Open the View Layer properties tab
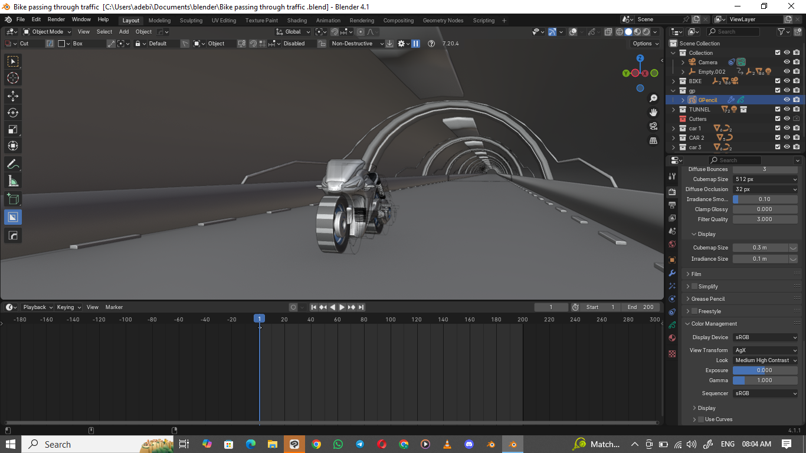The image size is (806, 453). point(672,218)
